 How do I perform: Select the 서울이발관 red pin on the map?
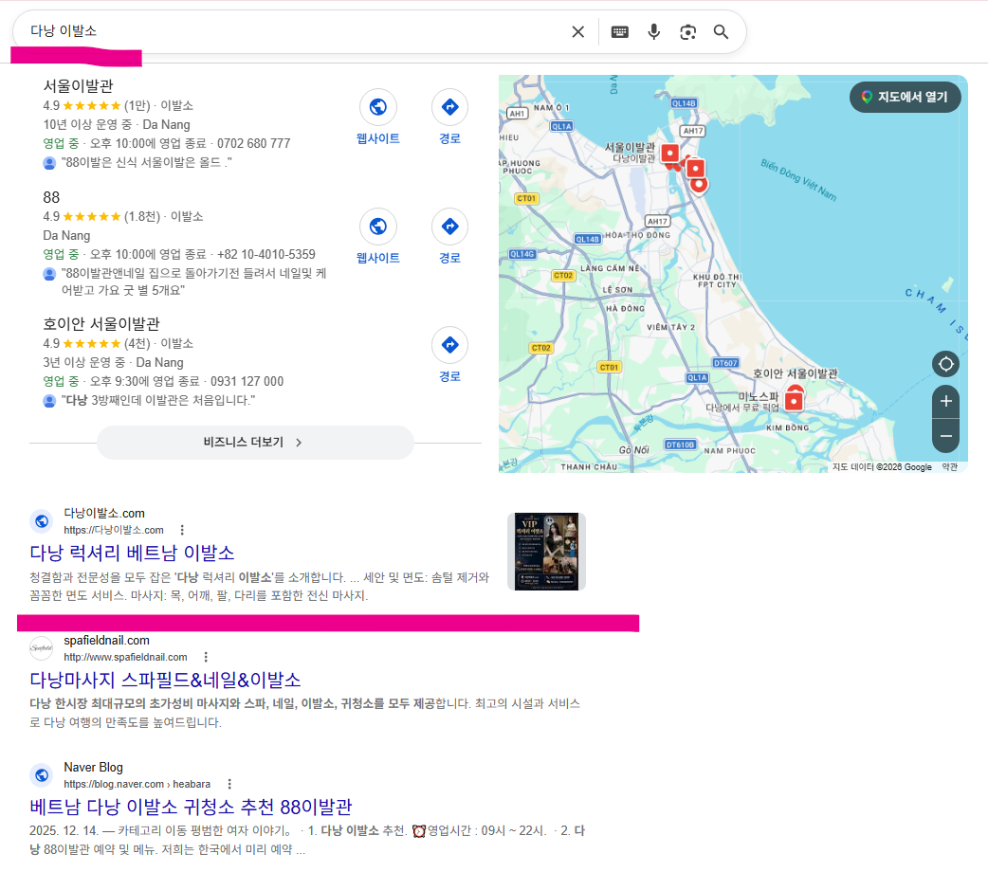pyautogui.click(x=669, y=154)
